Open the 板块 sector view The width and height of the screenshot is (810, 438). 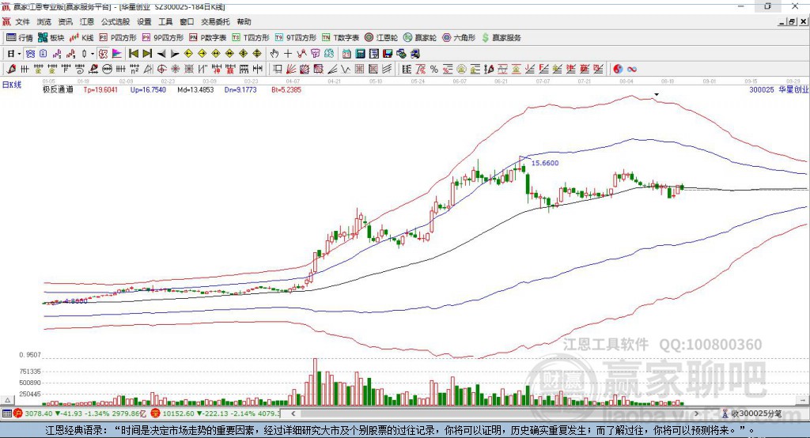pos(51,38)
